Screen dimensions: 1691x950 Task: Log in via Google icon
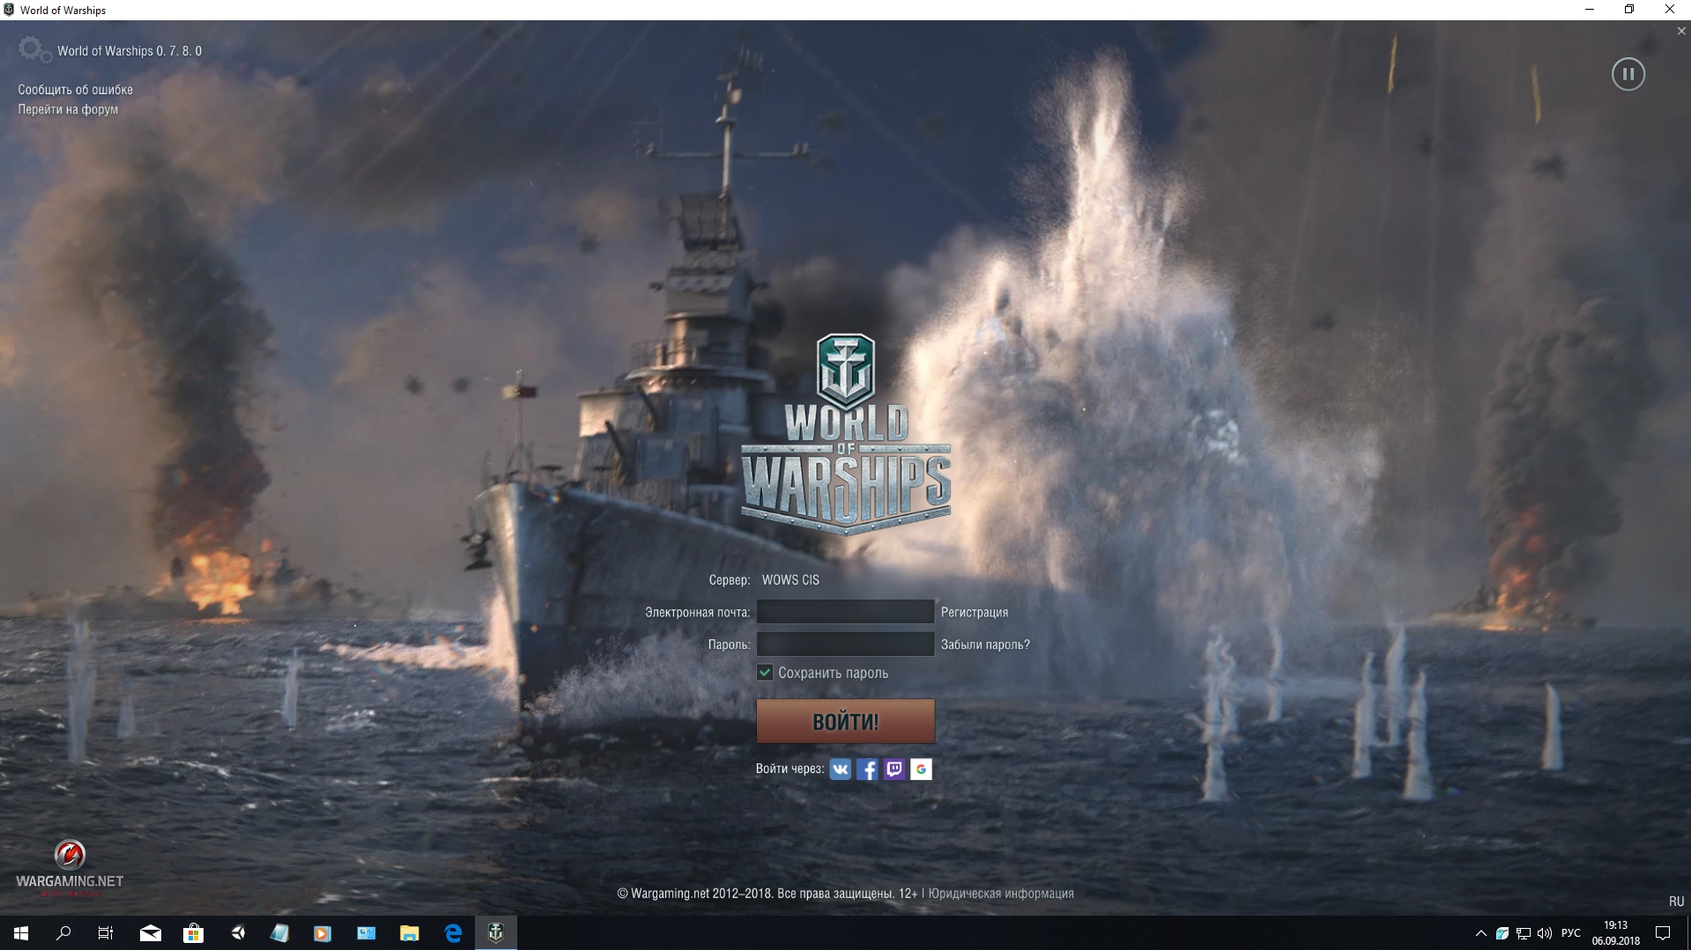click(x=921, y=770)
